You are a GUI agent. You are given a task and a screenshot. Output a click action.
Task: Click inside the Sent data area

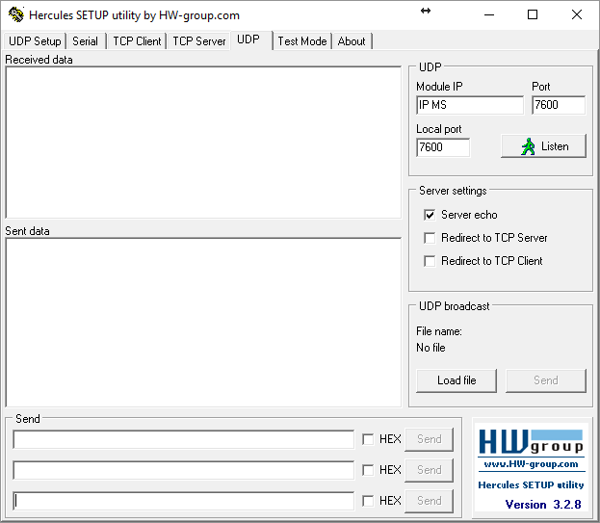(x=203, y=323)
